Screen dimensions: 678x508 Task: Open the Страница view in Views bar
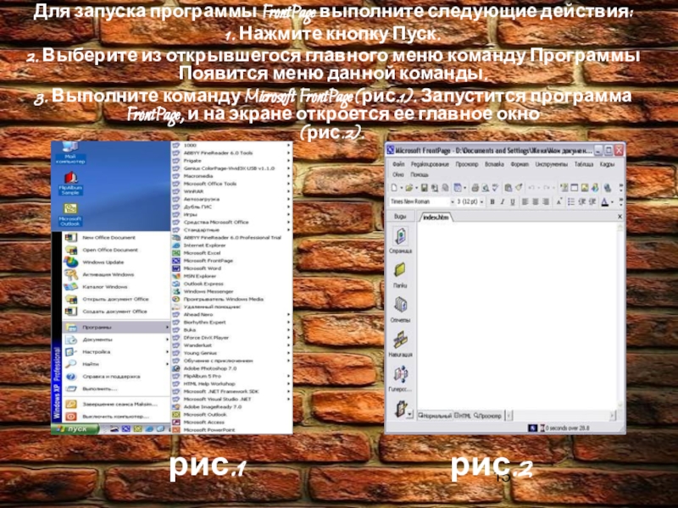point(400,240)
